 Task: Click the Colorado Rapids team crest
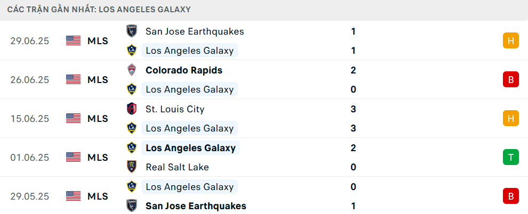tap(132, 70)
